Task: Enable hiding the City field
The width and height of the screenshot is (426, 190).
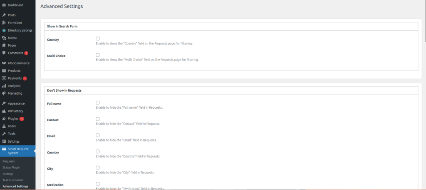Action: point(98,168)
